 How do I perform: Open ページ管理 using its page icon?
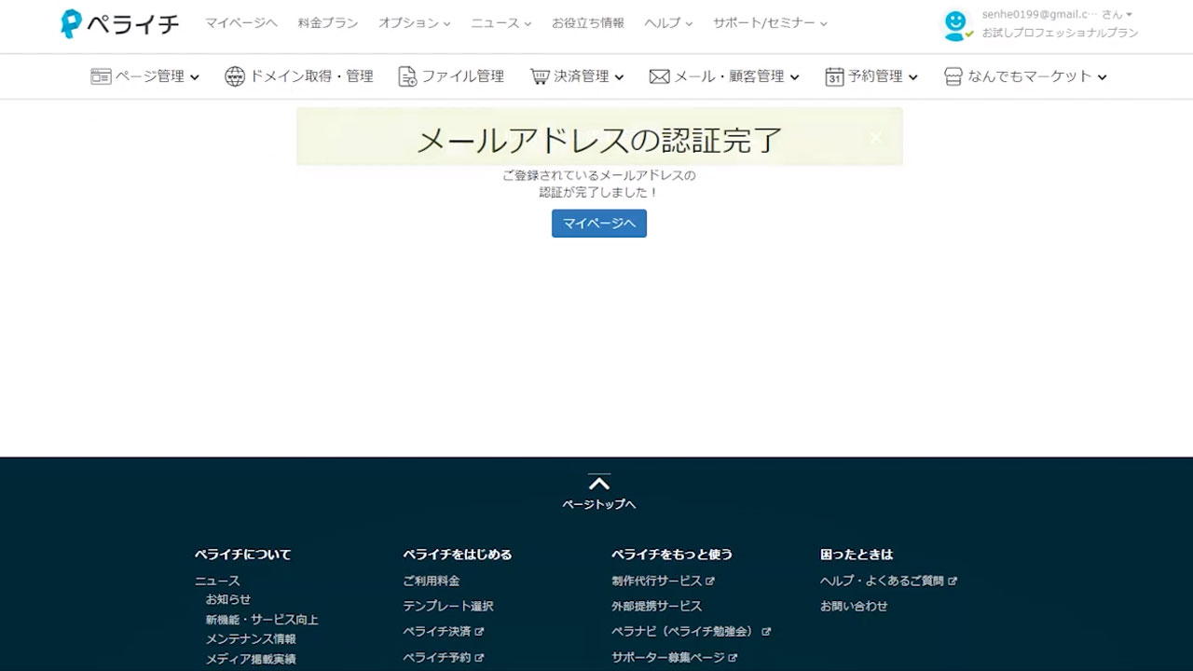100,76
